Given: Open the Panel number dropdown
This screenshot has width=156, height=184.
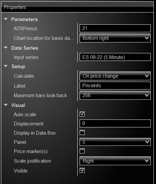Looking at the screenshot, I should click(x=115, y=142).
